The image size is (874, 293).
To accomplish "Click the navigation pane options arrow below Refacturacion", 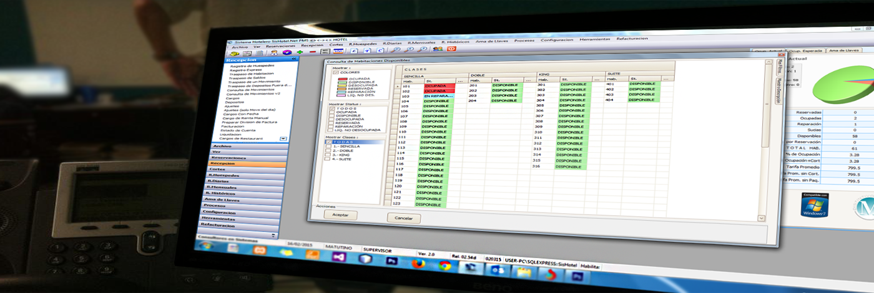I will (273, 235).
